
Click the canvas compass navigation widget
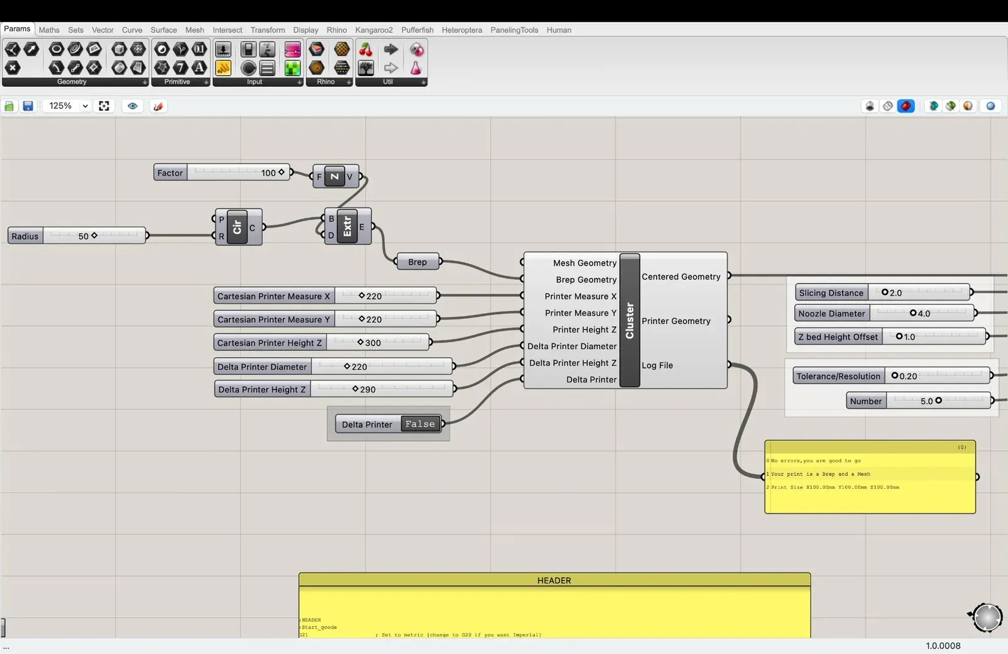click(987, 617)
